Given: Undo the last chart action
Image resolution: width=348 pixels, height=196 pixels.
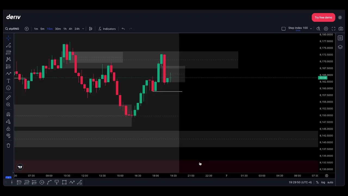Looking at the screenshot, I should (x=123, y=29).
